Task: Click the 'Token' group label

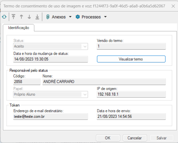Action: coord(15,105)
